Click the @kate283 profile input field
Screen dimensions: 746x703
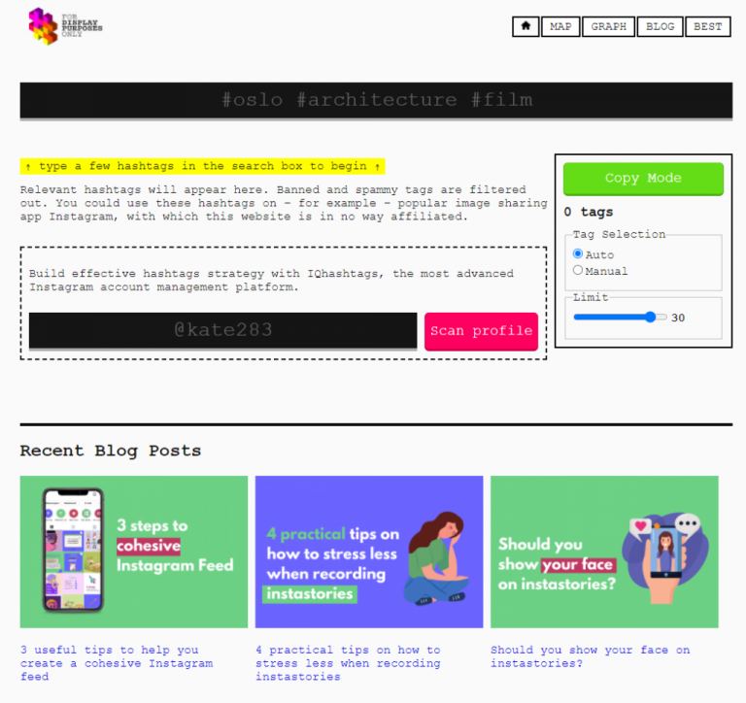point(222,331)
